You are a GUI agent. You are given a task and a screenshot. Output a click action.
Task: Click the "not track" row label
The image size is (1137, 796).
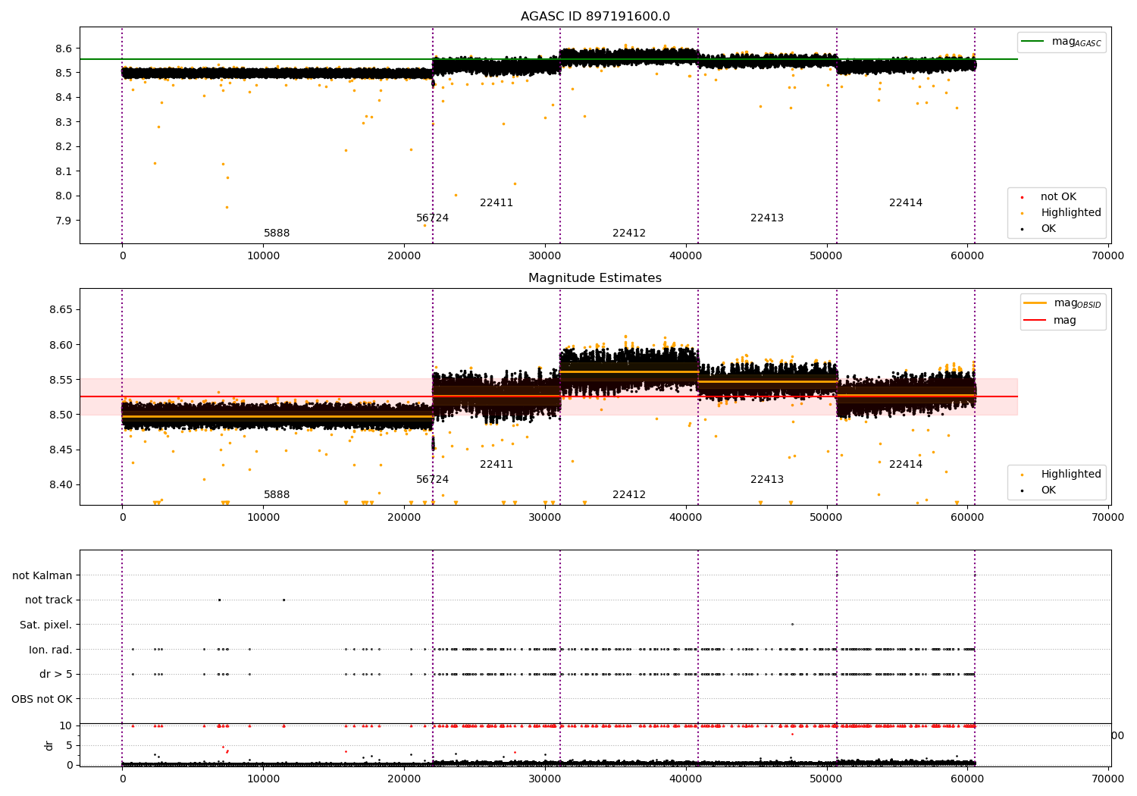pos(49,600)
